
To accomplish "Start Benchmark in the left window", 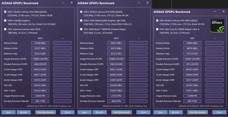I will [x=46, y=112].
